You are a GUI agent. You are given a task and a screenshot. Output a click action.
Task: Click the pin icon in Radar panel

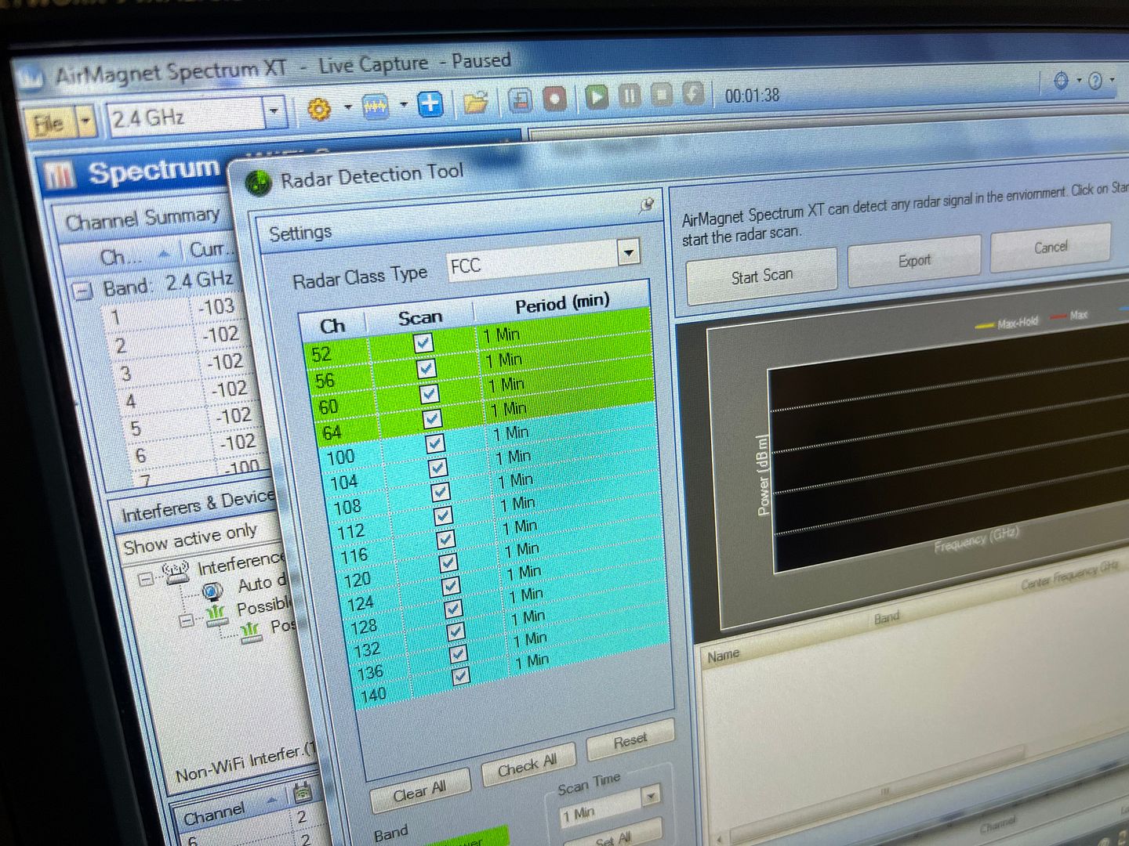(x=646, y=206)
